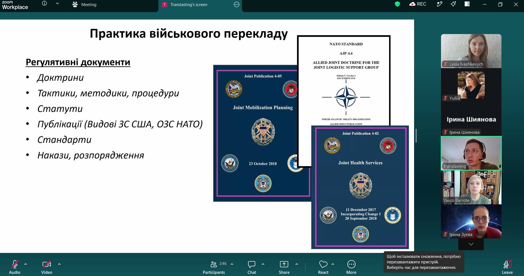
Task: Toggle the Audio microphone mute button
Action: coord(15,267)
